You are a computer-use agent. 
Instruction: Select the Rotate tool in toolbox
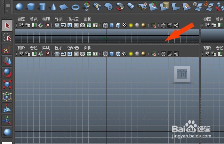7,73
